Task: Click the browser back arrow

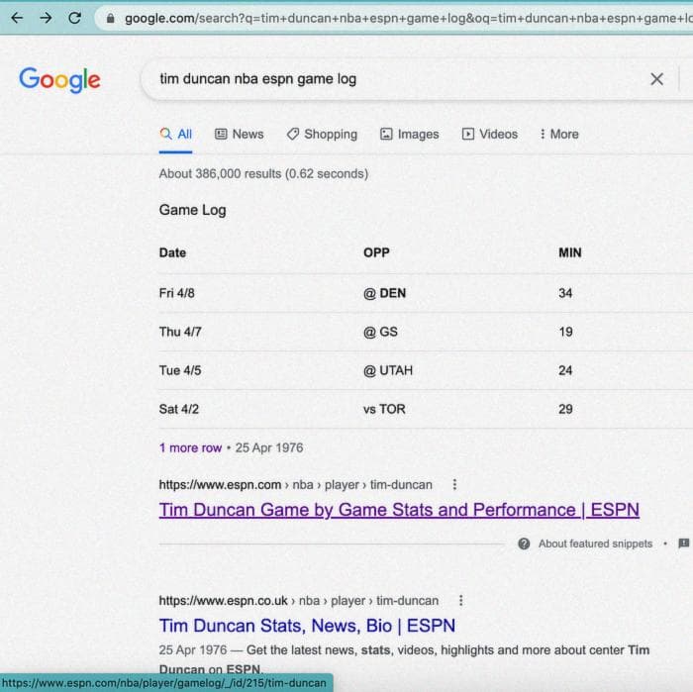Action: coord(17,18)
